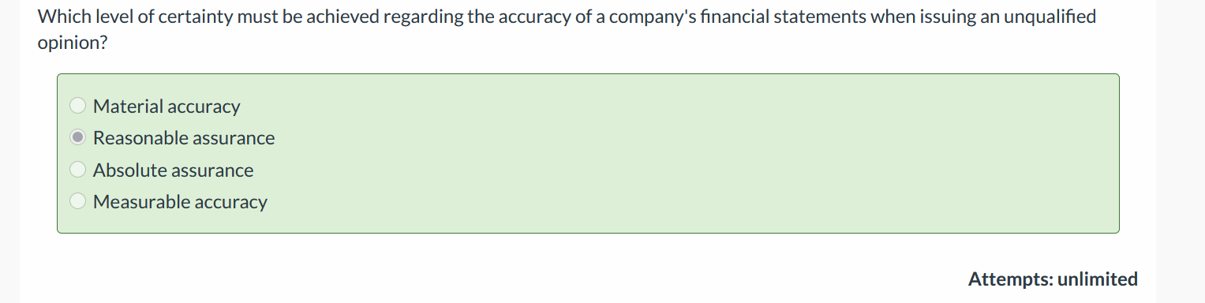This screenshot has width=1205, height=303.
Task: Click the 'Measurable accuracy' answer label text
Action: (x=180, y=201)
